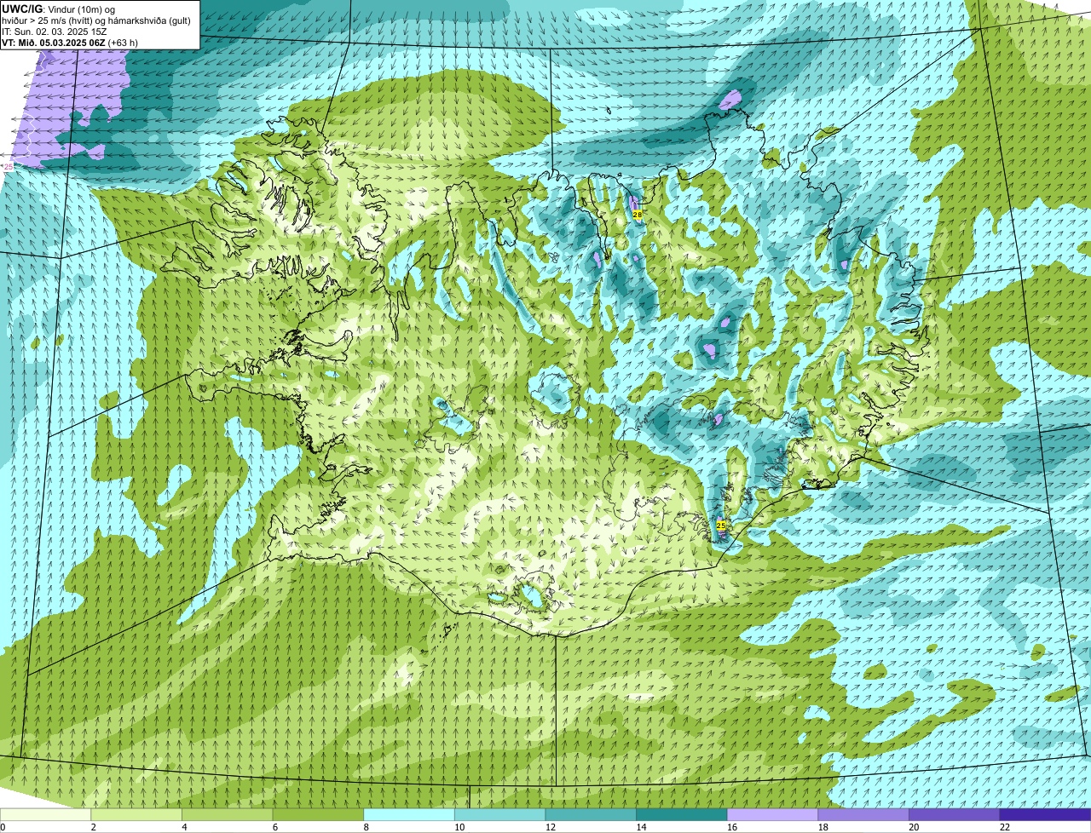Image resolution: width=1091 pixels, height=833 pixels.
Task: Pick the 8–10 m/s pale cyan legend swatch
Action: click(x=409, y=814)
